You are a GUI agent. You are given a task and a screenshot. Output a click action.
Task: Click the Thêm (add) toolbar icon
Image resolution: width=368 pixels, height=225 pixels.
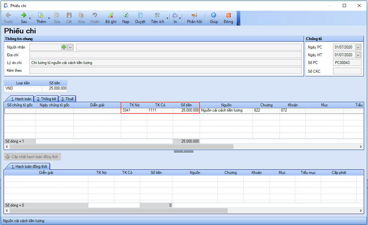[41, 15]
